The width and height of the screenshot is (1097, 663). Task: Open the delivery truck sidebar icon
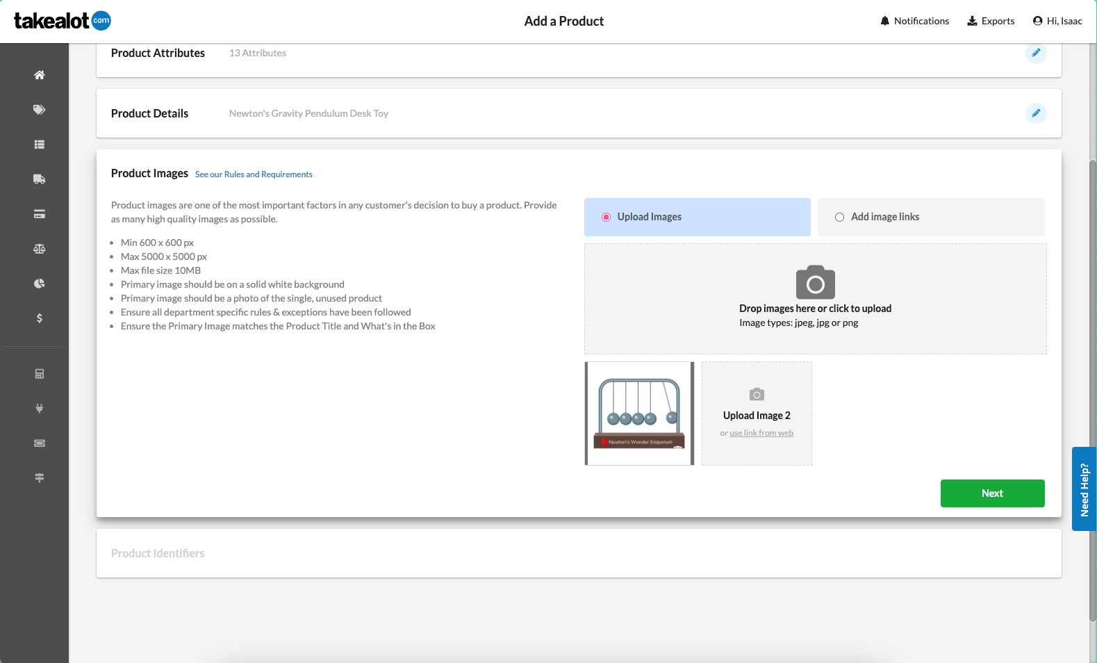[x=40, y=179]
